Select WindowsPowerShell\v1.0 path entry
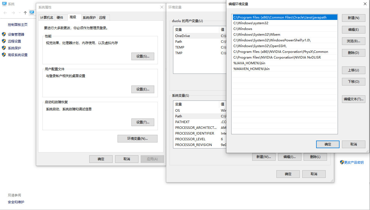The height and width of the screenshot is (210, 370). click(285, 40)
